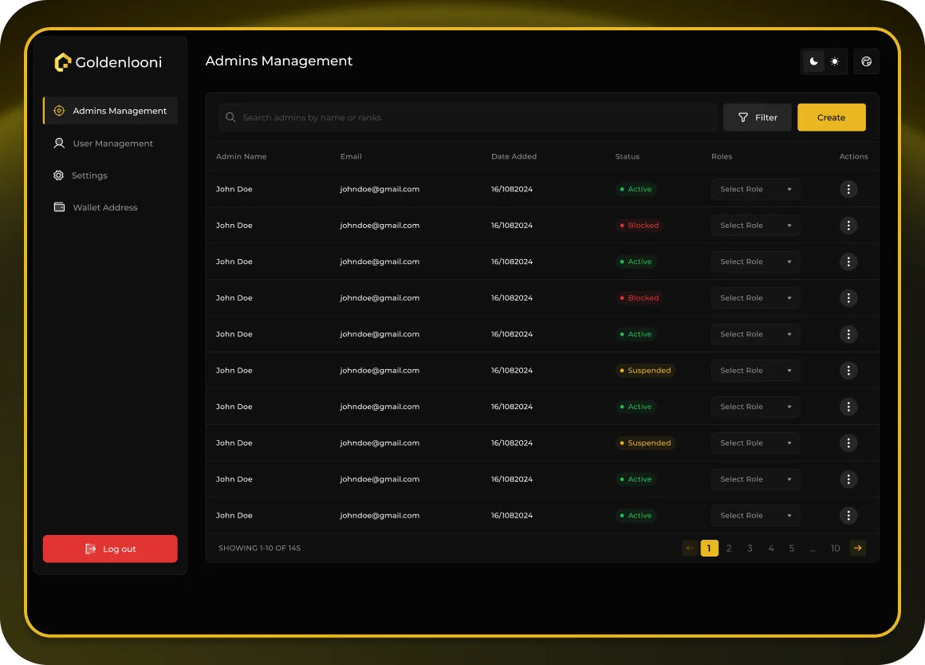Screen dimensions: 925x665
Task: Expand Select Role dropdown in first row
Action: [x=755, y=189]
